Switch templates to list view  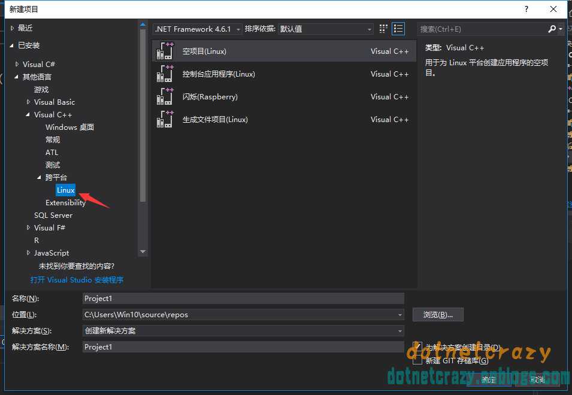[398, 29]
